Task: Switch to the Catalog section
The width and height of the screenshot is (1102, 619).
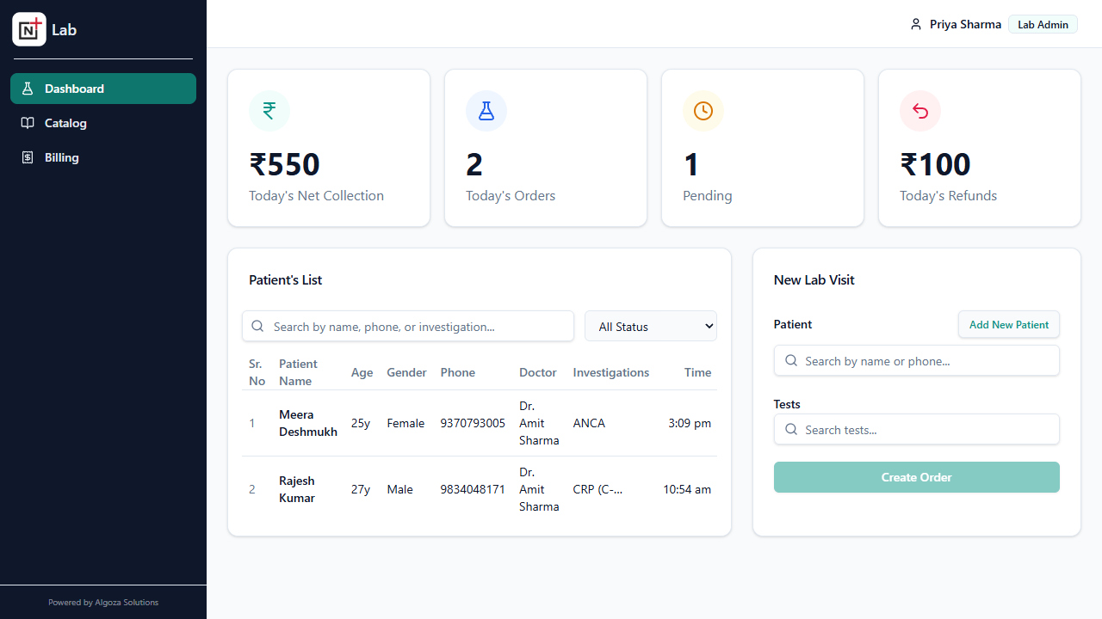Action: (x=65, y=123)
